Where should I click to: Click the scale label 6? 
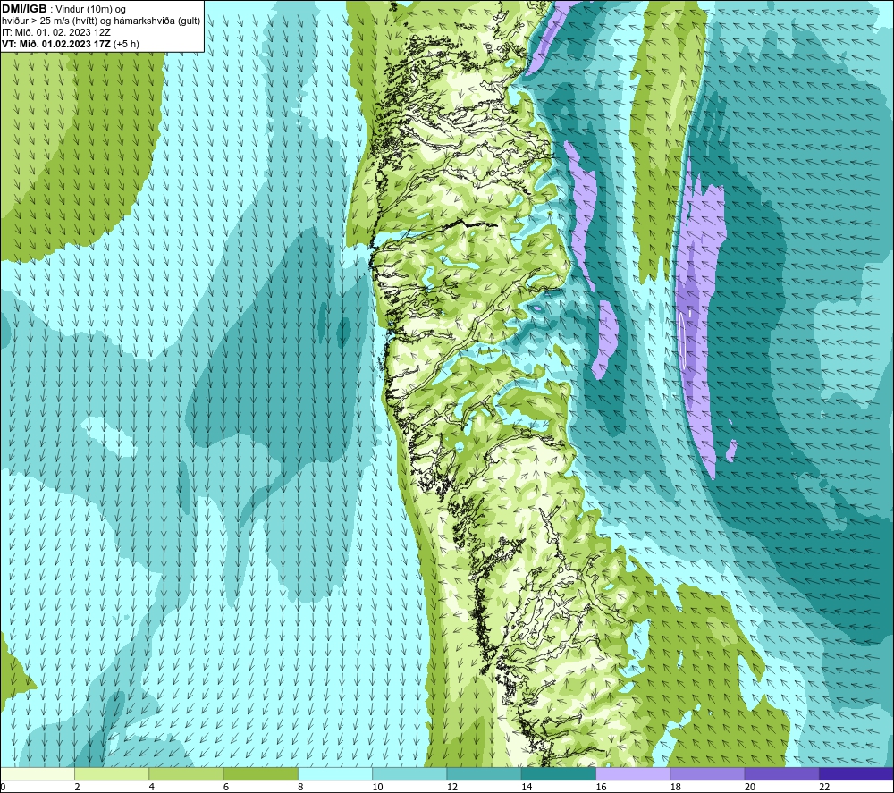[x=226, y=787]
